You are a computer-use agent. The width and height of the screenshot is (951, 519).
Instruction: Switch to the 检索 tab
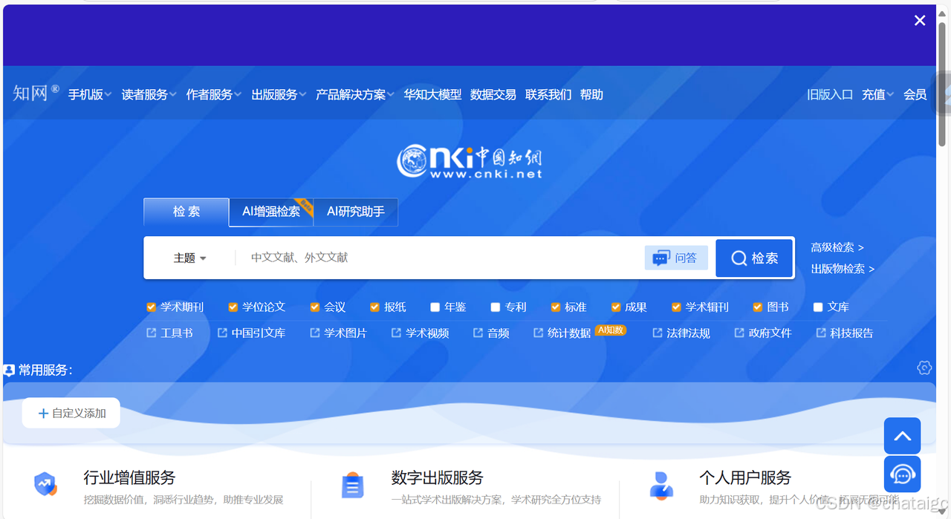tap(186, 212)
